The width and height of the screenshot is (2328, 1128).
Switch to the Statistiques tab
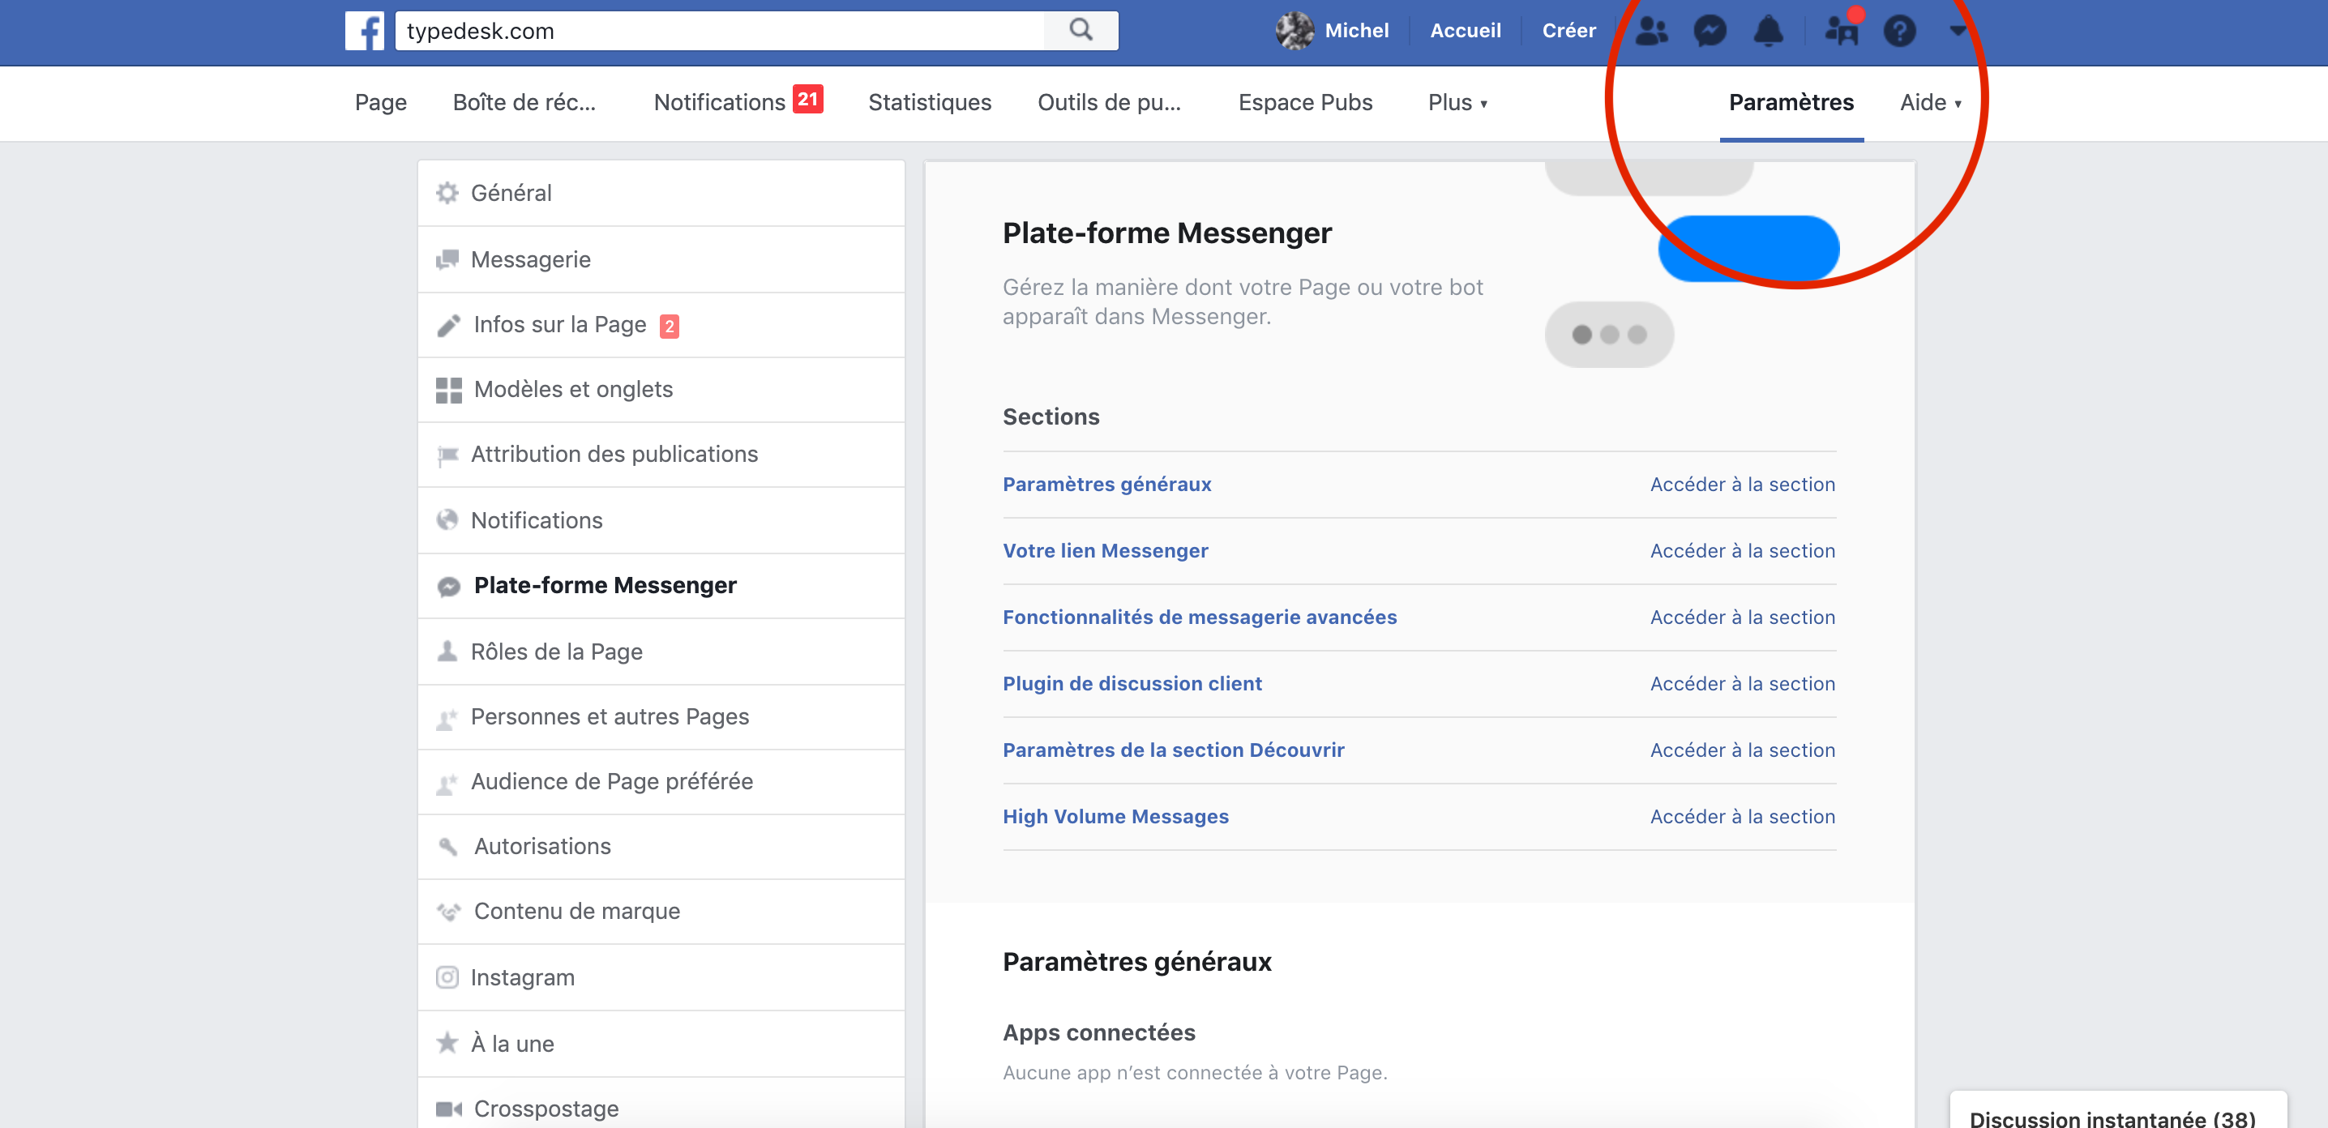929,103
